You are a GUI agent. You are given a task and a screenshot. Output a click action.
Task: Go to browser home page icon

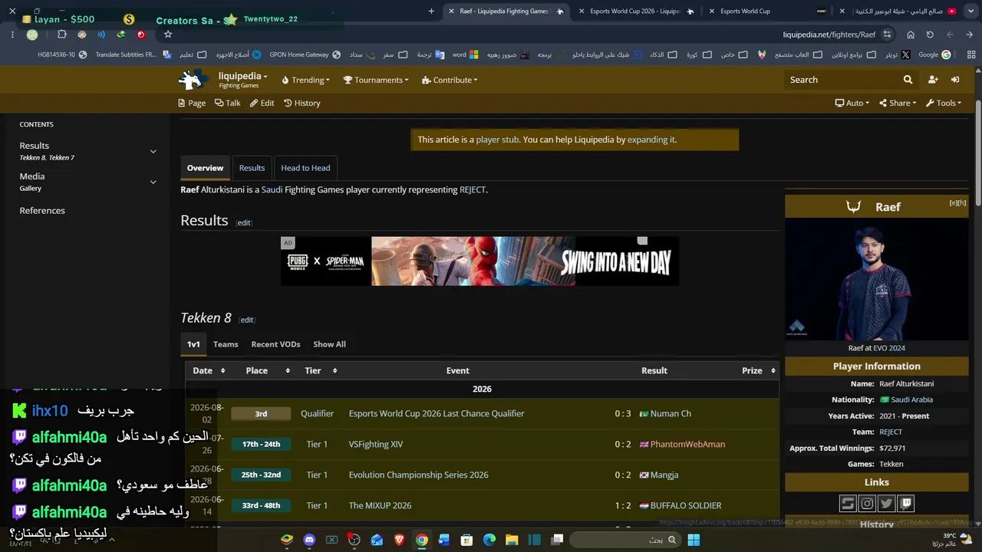911,34
